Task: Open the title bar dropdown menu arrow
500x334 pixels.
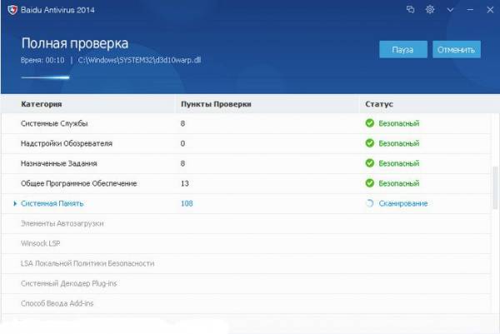Action: tap(450, 10)
